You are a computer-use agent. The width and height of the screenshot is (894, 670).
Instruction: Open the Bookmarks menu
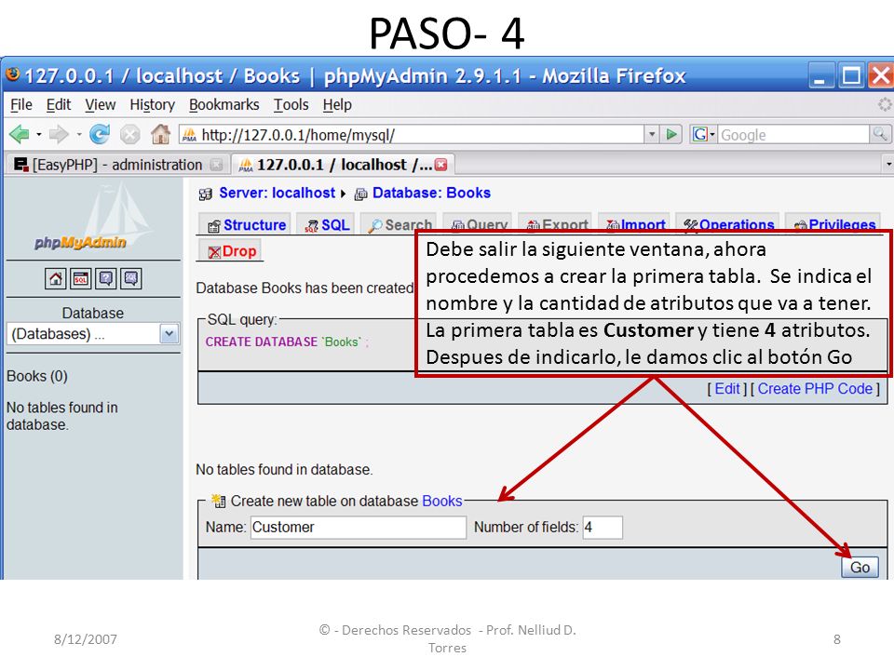(x=224, y=105)
